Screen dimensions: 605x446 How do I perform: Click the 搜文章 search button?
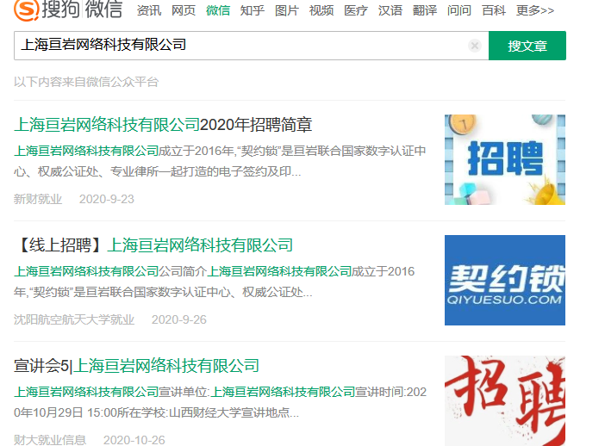[x=527, y=46]
